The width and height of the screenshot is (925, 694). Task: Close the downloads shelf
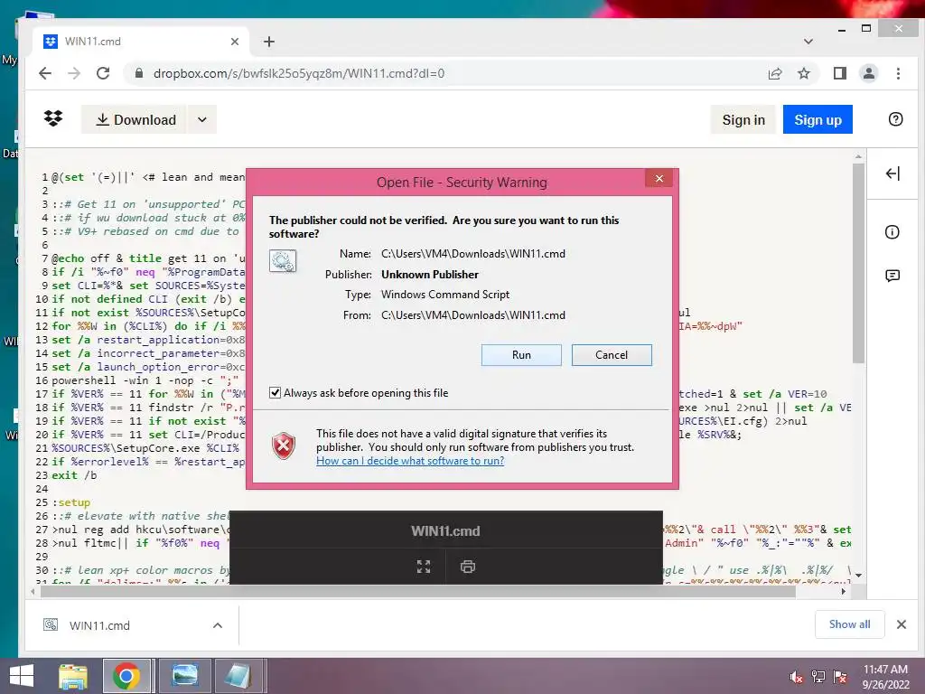coord(901,624)
